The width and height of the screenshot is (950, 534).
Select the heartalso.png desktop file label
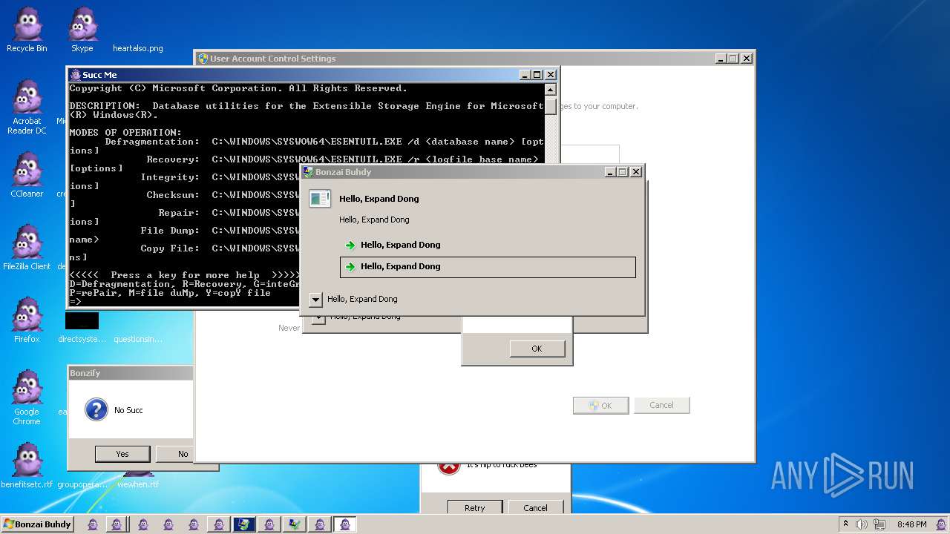(138, 48)
